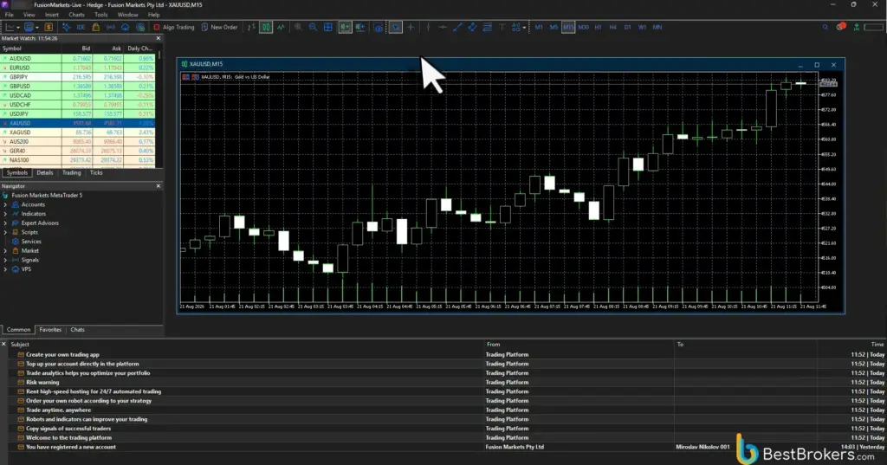Switch to Chats tab in Navigator
This screenshot has height=465, width=887.
[77, 329]
